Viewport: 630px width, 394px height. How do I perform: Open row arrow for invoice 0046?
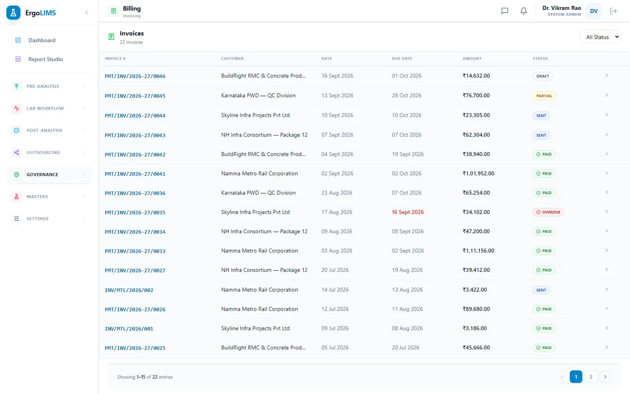coord(607,75)
